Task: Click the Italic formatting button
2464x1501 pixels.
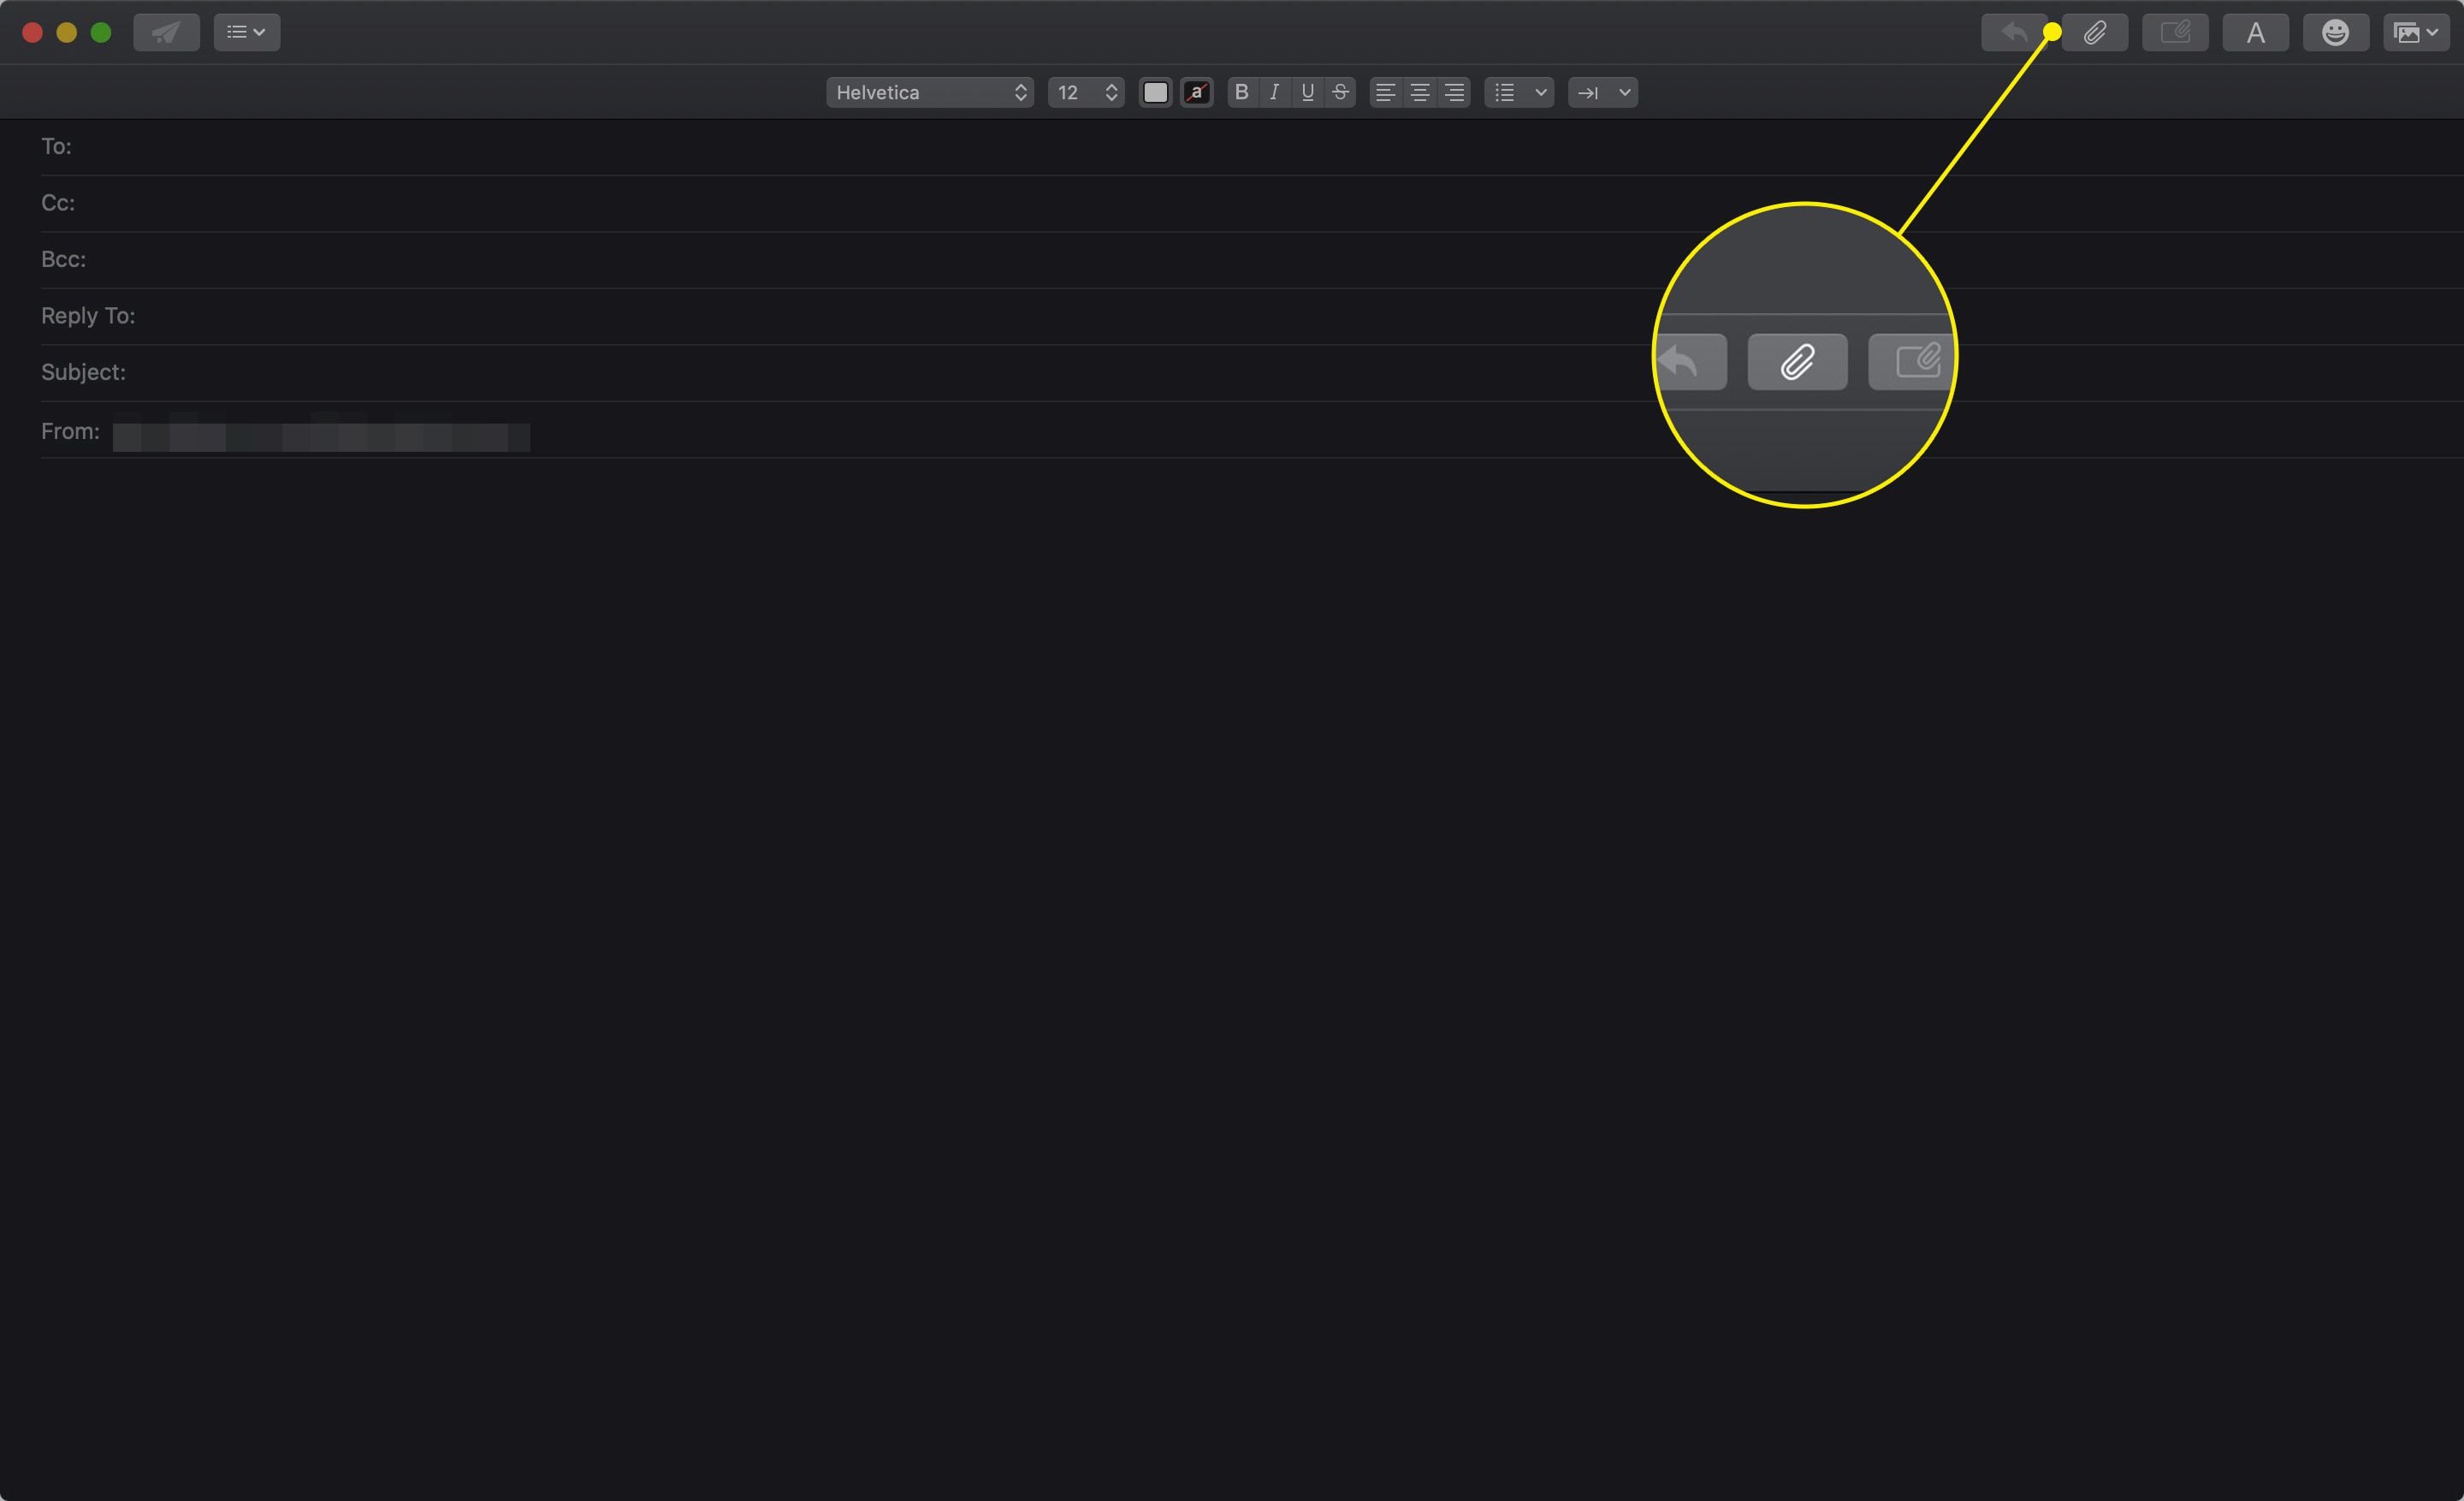Action: click(1272, 92)
